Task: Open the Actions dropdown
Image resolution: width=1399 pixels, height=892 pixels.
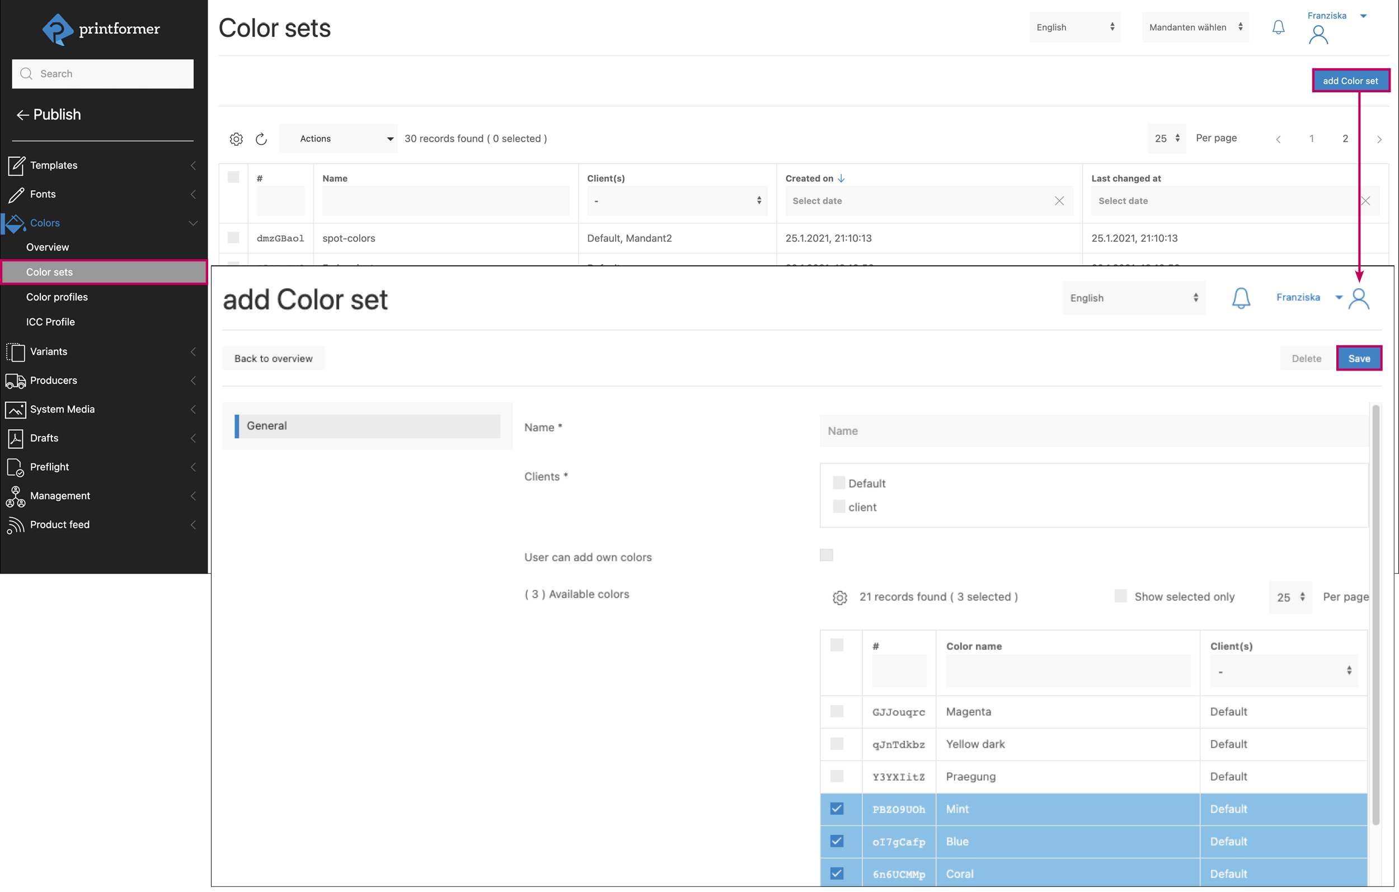Action: click(338, 139)
